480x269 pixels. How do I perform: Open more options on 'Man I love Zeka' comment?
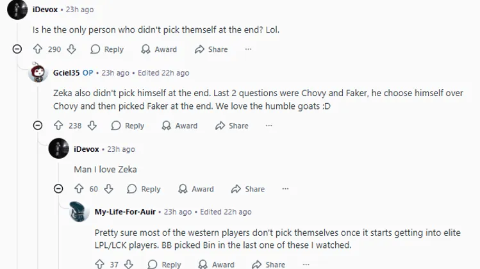[285, 189]
